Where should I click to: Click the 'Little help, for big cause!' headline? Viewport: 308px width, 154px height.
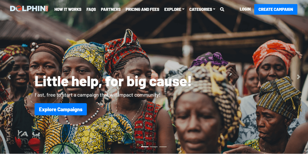click(x=113, y=81)
